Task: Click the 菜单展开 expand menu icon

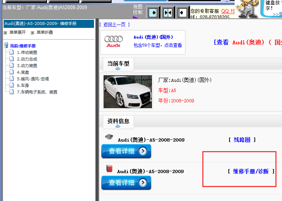Action: [6, 33]
